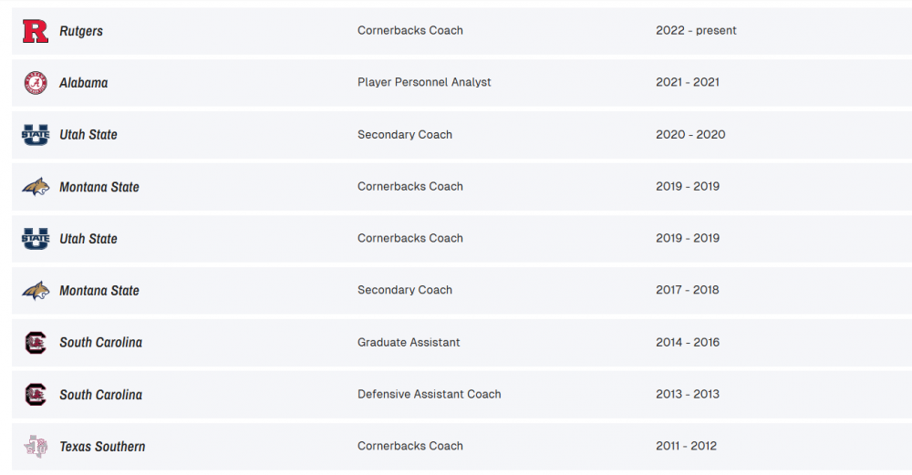Screen dimensions: 912x475
Task: Click South Carolina logo, Graduate Assistant row
Action: 35,343
